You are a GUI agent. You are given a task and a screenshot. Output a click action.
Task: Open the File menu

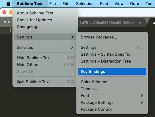[52, 4]
